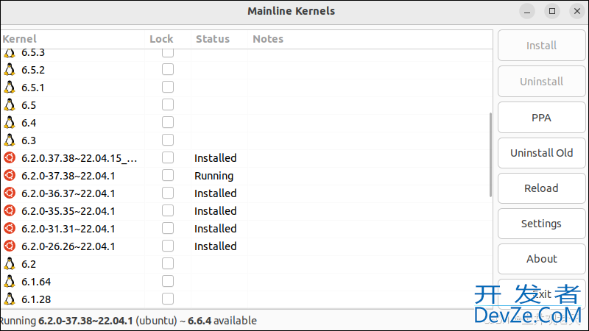This screenshot has width=589, height=331.
Task: Click Ubuntu icon for 6.2.0-35.35~22.04.1
Action: [10, 210]
